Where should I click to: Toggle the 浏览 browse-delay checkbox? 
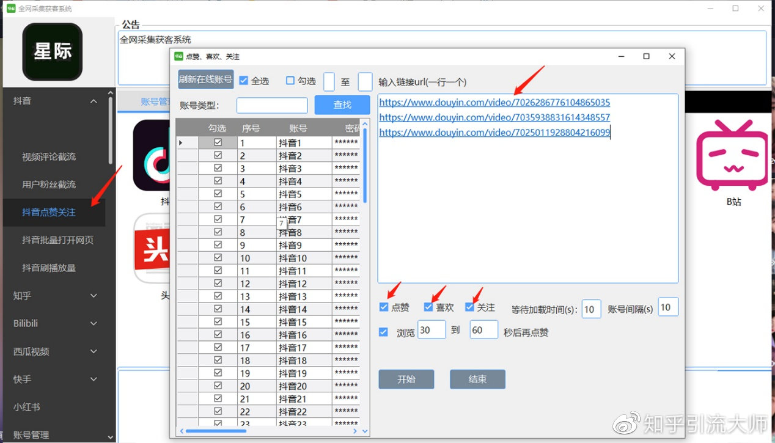[383, 332]
